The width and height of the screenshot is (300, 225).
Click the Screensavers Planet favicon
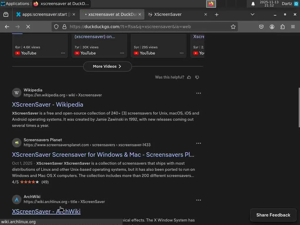pos(17,143)
